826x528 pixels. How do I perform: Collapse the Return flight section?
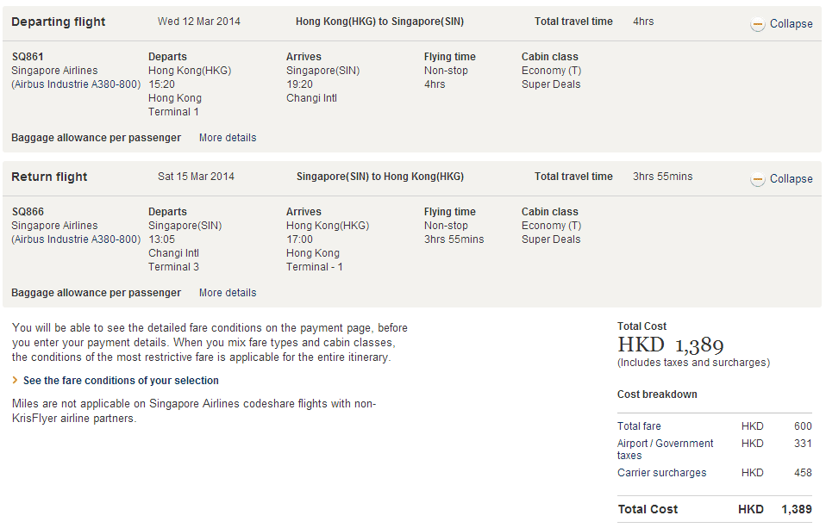click(x=791, y=179)
